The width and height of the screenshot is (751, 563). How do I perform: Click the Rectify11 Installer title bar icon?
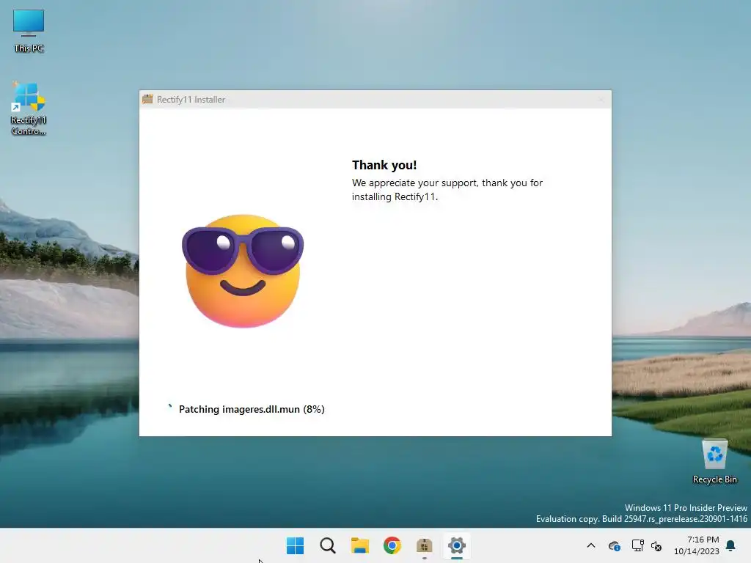[147, 99]
